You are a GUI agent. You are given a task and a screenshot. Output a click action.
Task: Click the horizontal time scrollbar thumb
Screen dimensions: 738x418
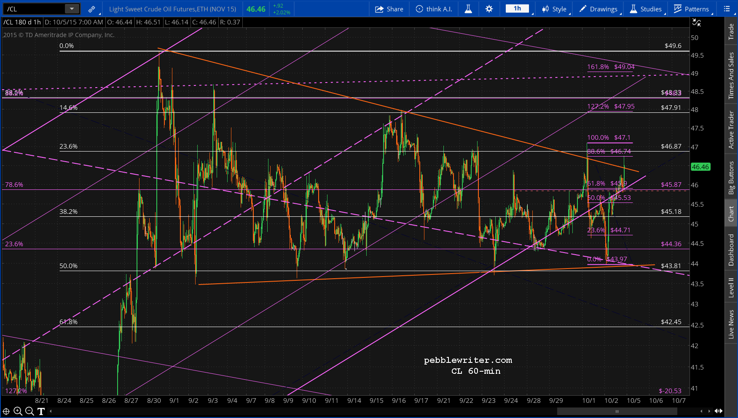point(617,411)
